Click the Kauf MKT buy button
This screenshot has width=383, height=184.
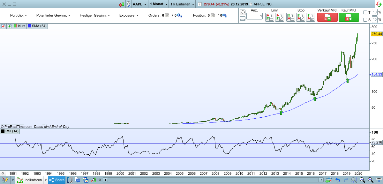tap(349, 17)
